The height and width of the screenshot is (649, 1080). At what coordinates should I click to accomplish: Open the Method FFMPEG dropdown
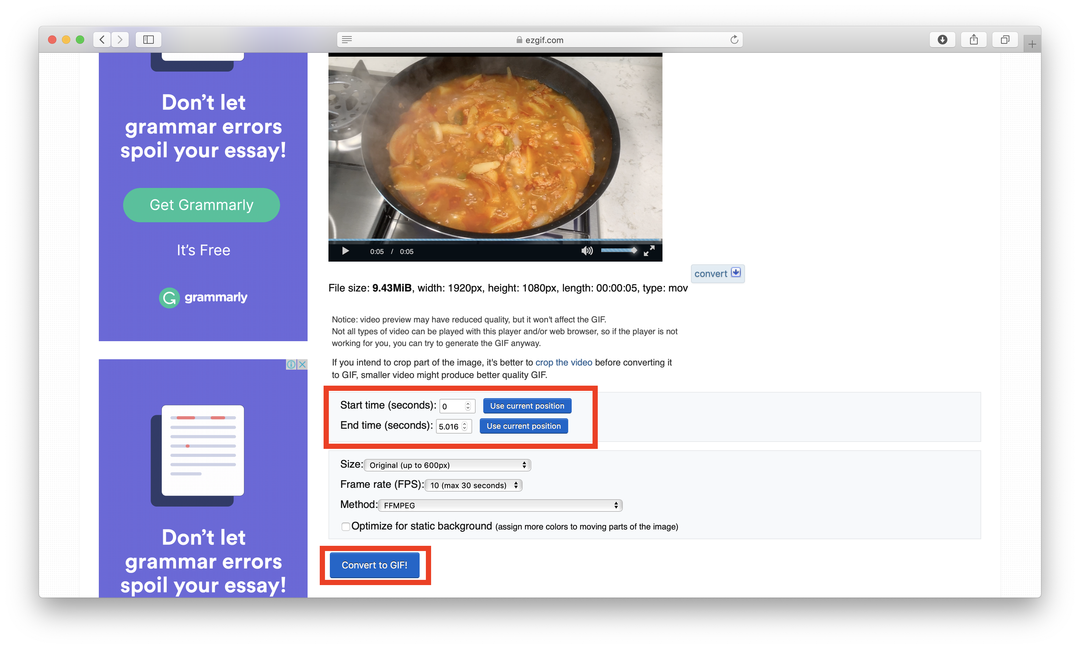point(500,505)
